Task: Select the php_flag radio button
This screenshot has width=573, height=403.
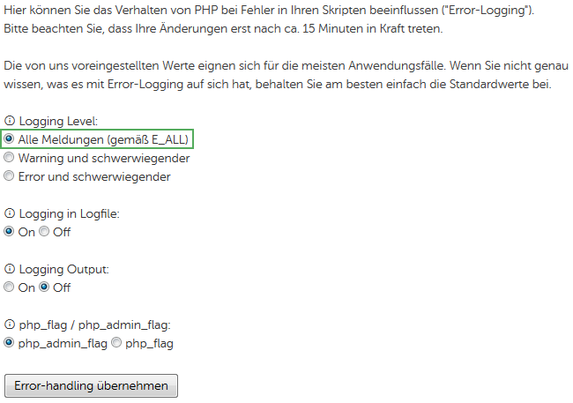Action: 116,342
